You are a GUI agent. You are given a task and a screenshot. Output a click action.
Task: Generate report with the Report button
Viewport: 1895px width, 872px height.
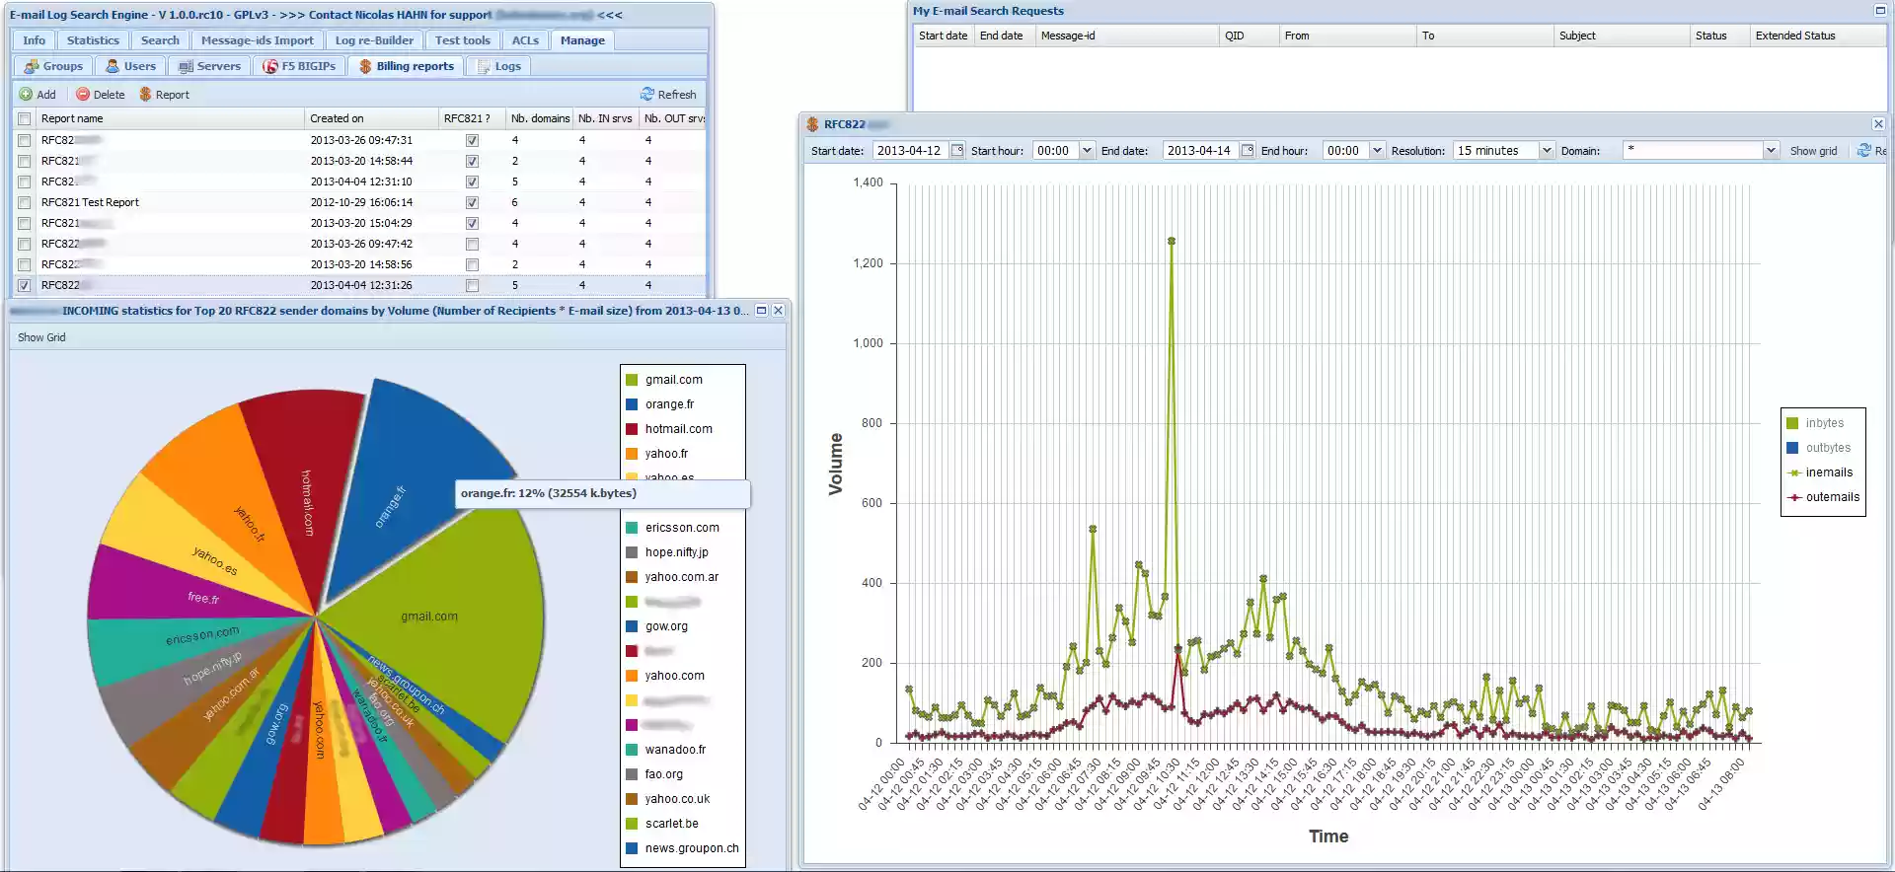tap(164, 95)
